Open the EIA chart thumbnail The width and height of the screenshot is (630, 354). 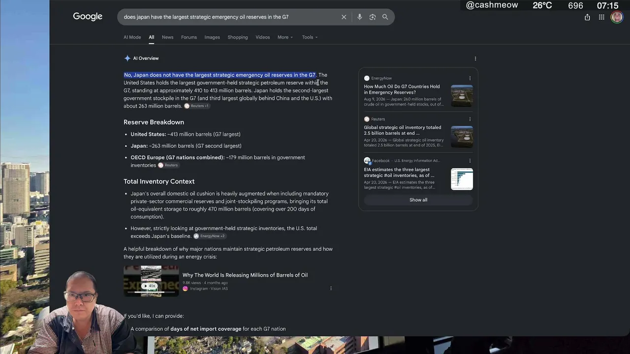click(462, 179)
